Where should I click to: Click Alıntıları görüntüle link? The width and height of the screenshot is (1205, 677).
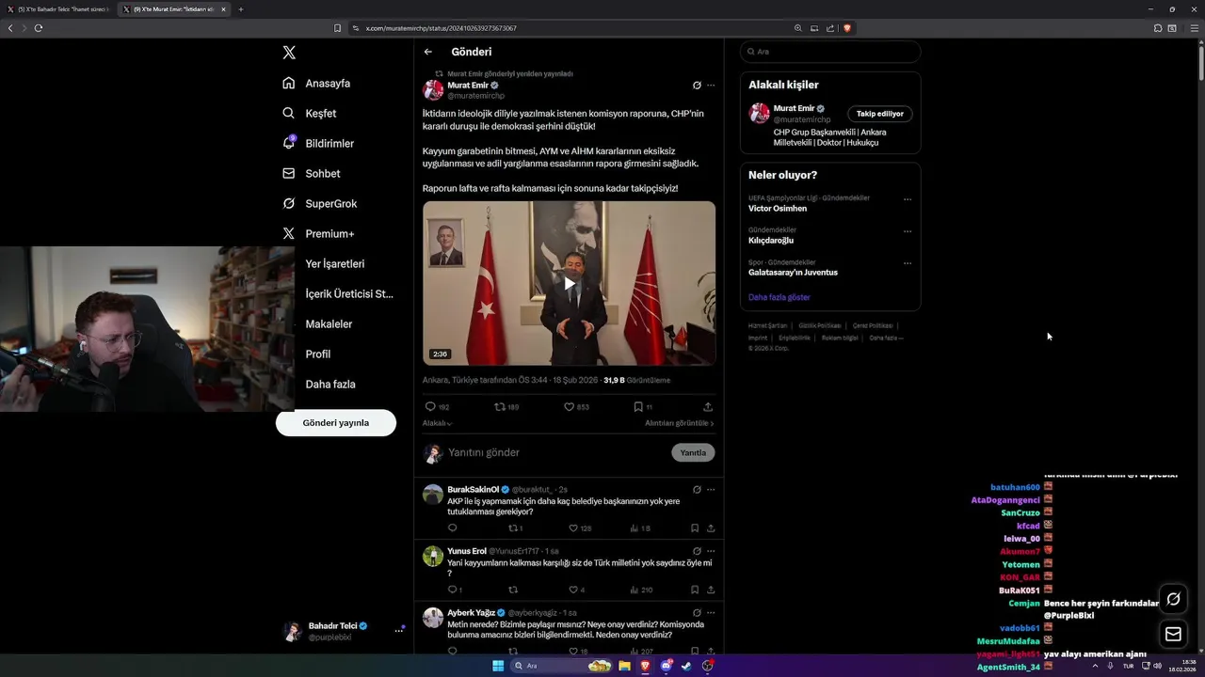680,423
